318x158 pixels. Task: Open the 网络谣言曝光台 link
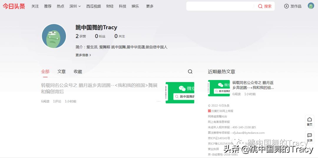point(217,117)
